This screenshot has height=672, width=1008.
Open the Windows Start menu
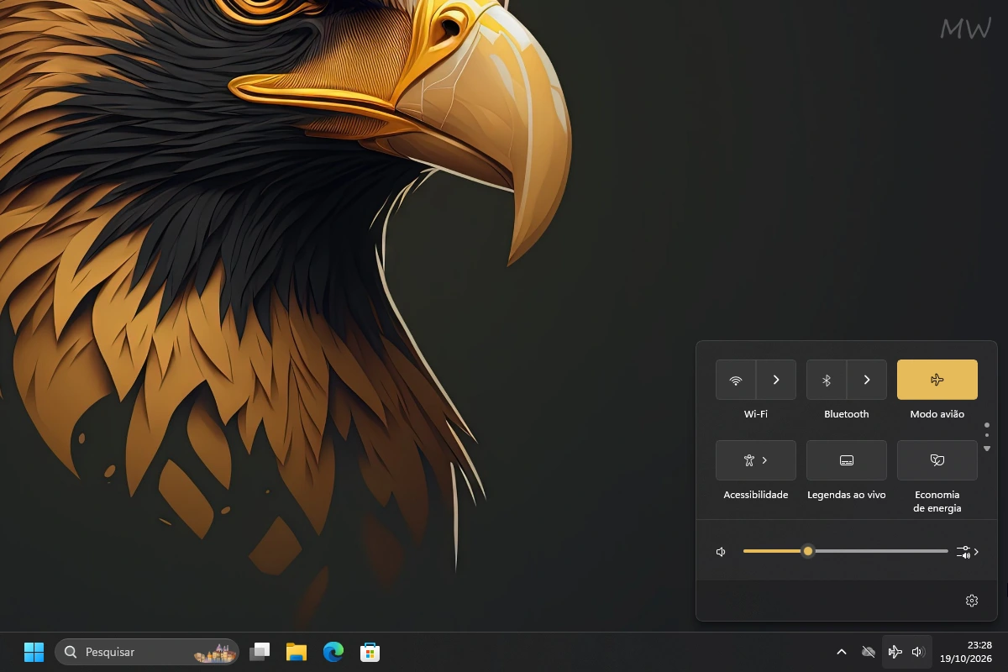[34, 652]
